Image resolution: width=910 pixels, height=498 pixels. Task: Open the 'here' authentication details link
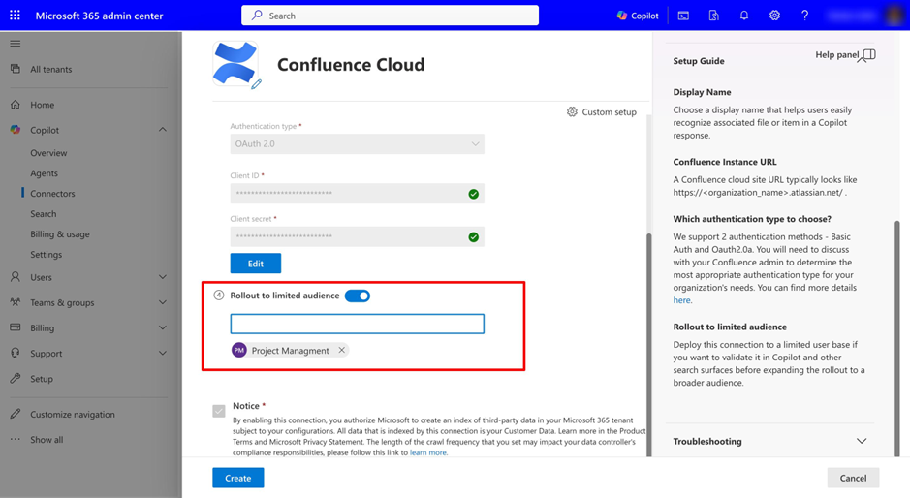[682, 300]
